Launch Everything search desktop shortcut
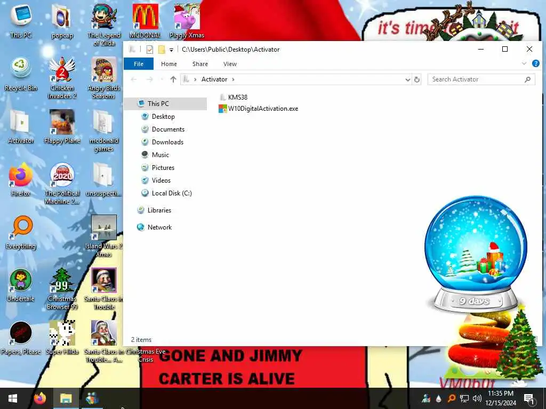This screenshot has width=546, height=409. [x=21, y=232]
